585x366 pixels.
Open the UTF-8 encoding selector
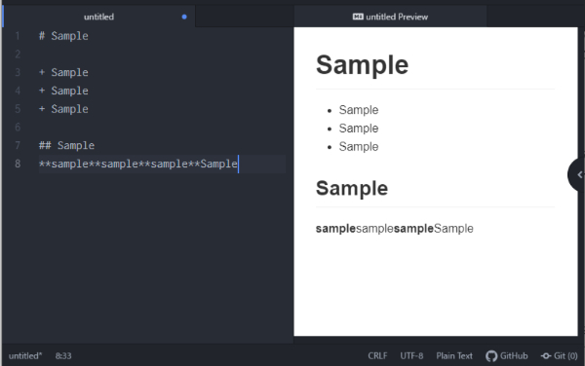click(x=411, y=356)
